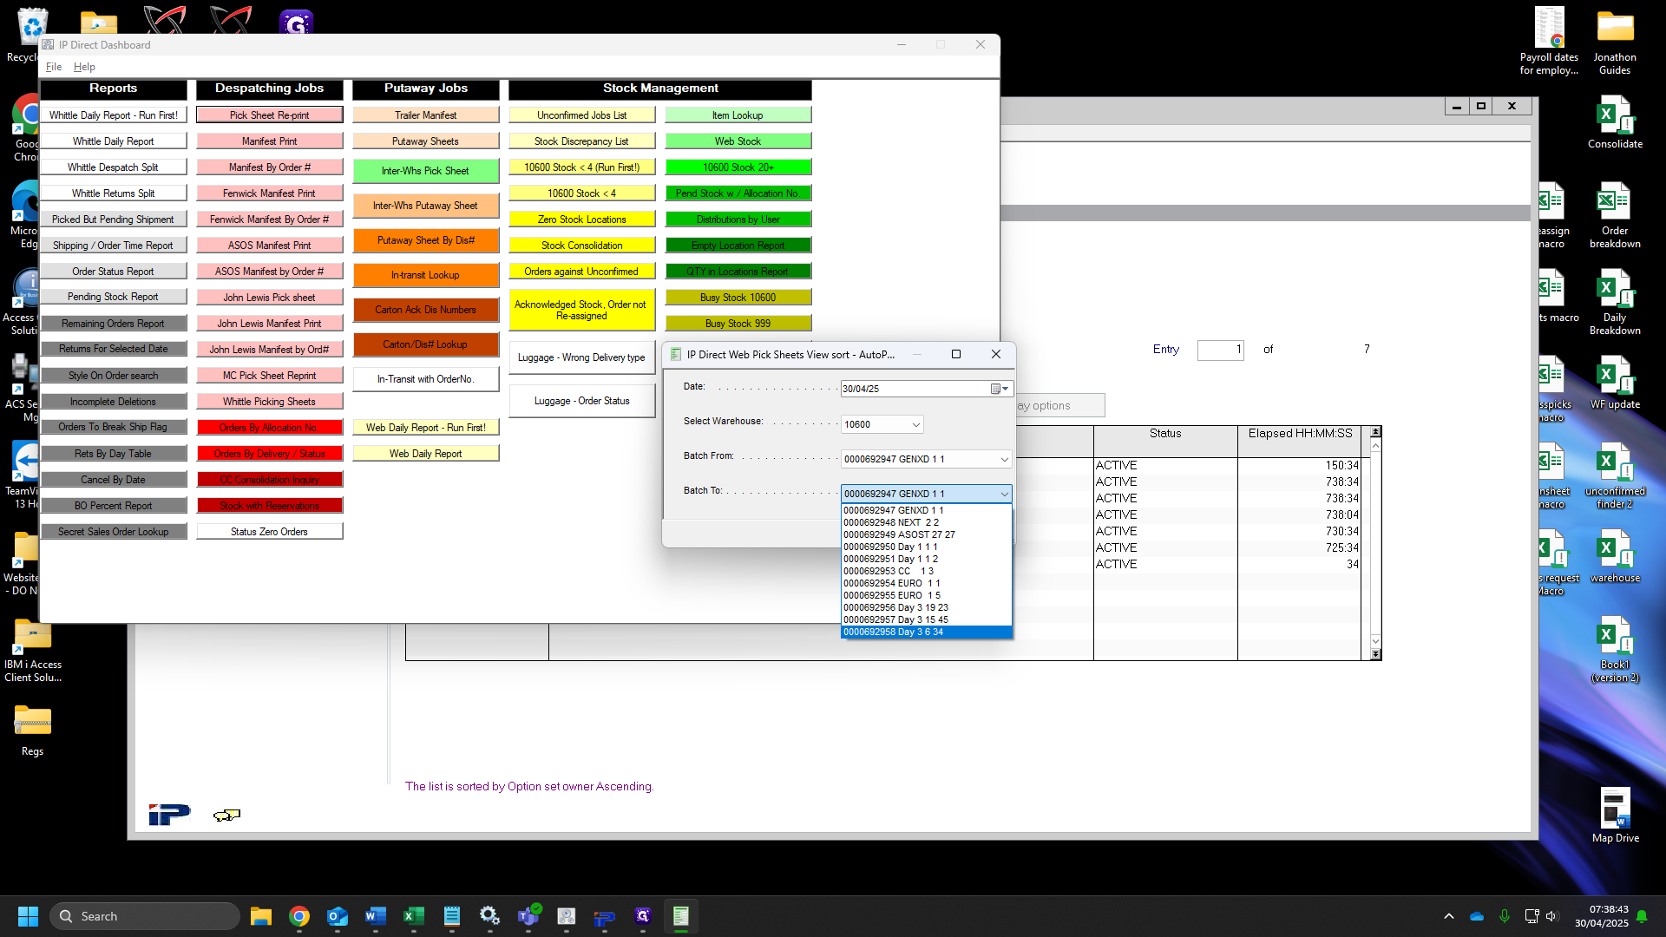Open Unconfirmed Jobs List
Screen dimensions: 1666x937
pyautogui.click(x=581, y=115)
